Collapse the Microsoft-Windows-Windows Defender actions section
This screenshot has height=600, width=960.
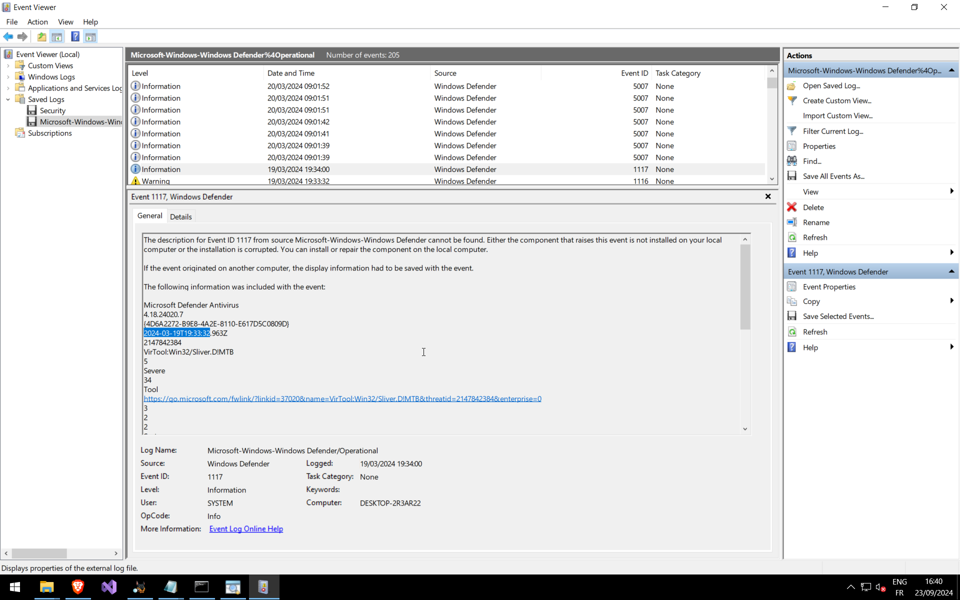coord(951,70)
